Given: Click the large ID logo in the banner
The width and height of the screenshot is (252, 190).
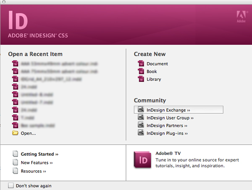Looking at the screenshot, I should [18, 19].
